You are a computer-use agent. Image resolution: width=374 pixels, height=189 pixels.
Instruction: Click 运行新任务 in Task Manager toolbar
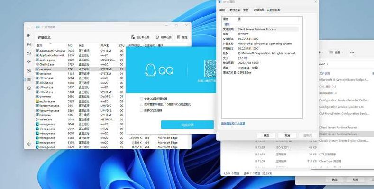[140, 37]
